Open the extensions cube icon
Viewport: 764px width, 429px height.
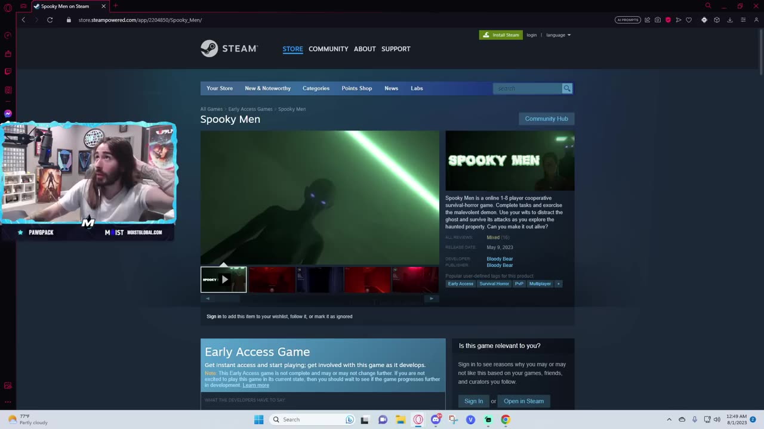[x=717, y=20]
